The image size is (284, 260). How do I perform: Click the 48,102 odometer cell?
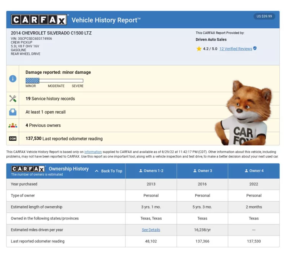click(x=151, y=241)
